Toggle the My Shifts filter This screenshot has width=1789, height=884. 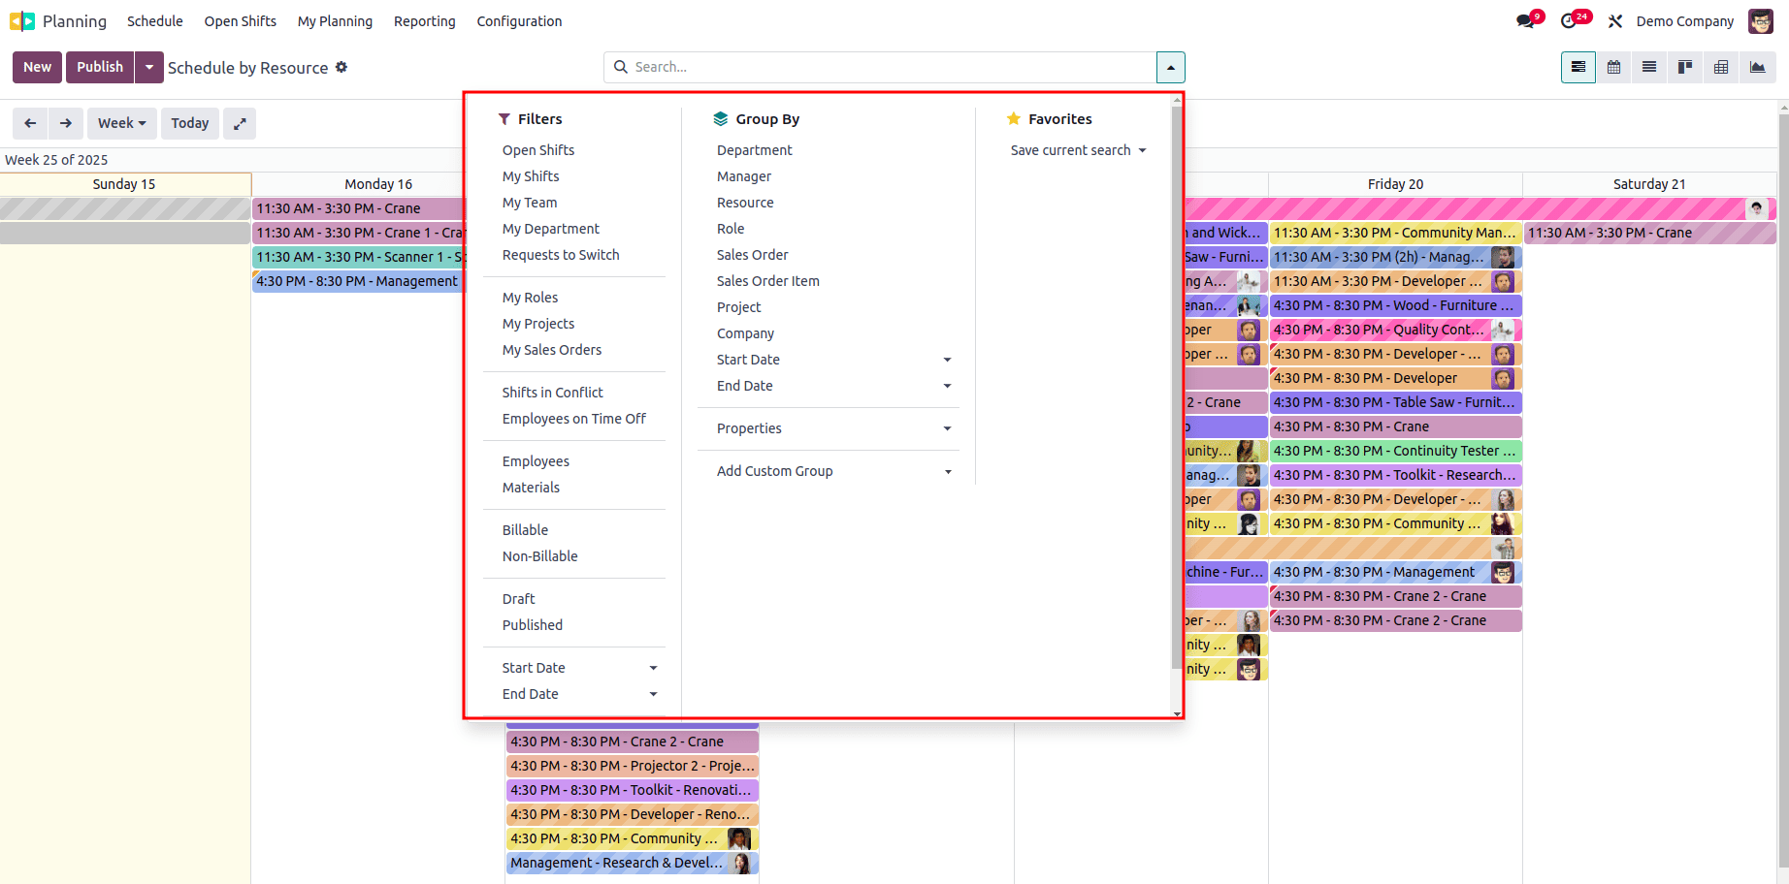(531, 176)
